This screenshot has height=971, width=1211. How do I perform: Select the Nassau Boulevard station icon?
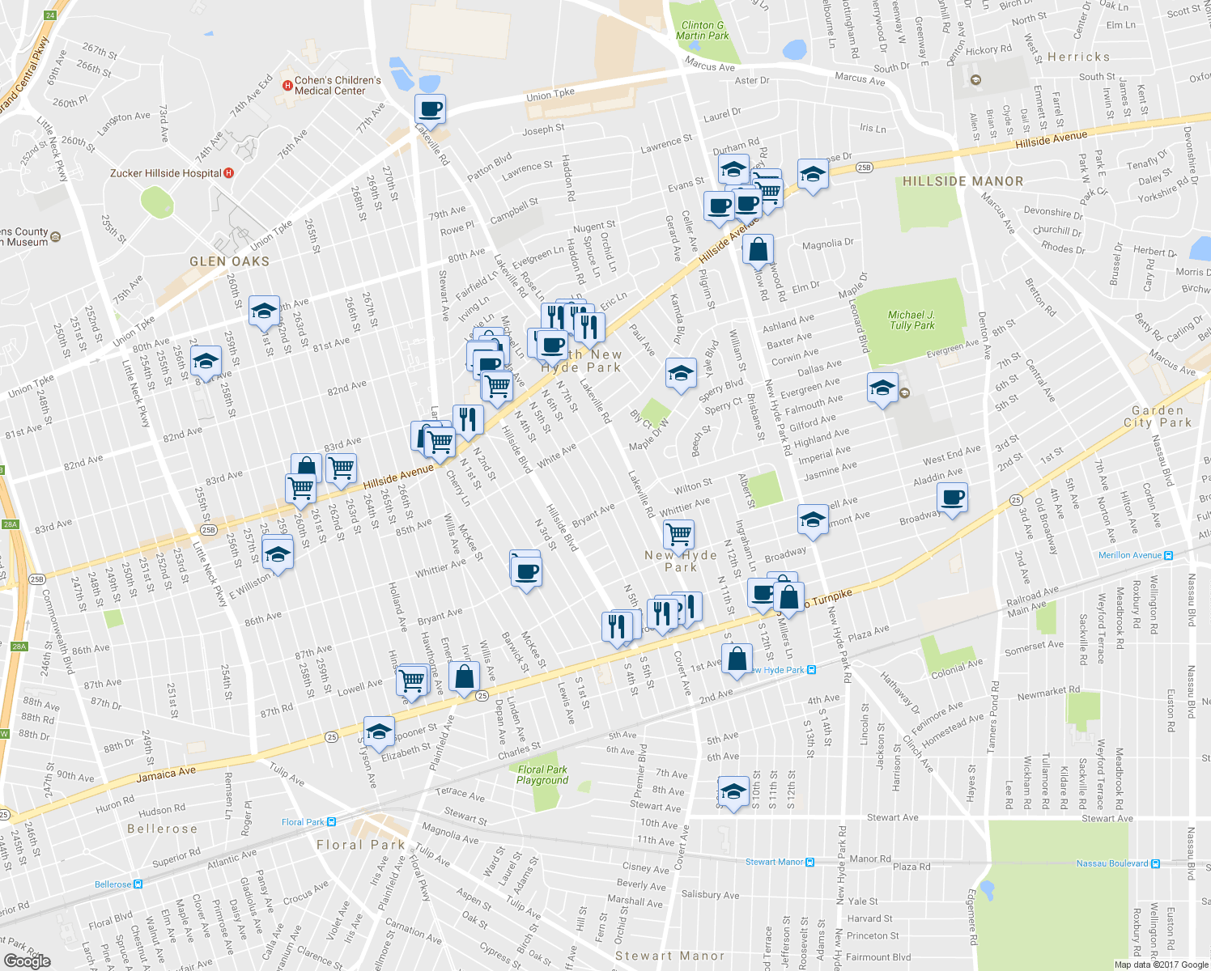click(1155, 863)
